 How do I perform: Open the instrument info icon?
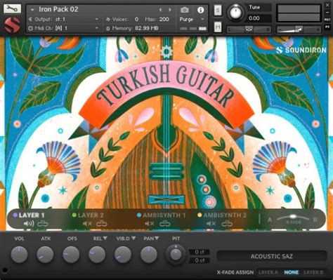[x=200, y=10]
